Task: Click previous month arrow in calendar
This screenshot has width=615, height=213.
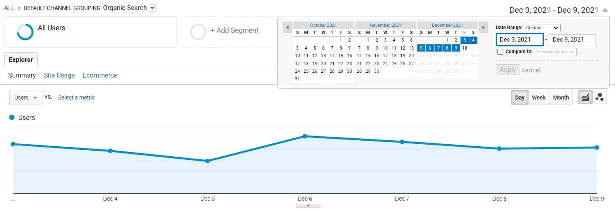Action: (x=287, y=28)
